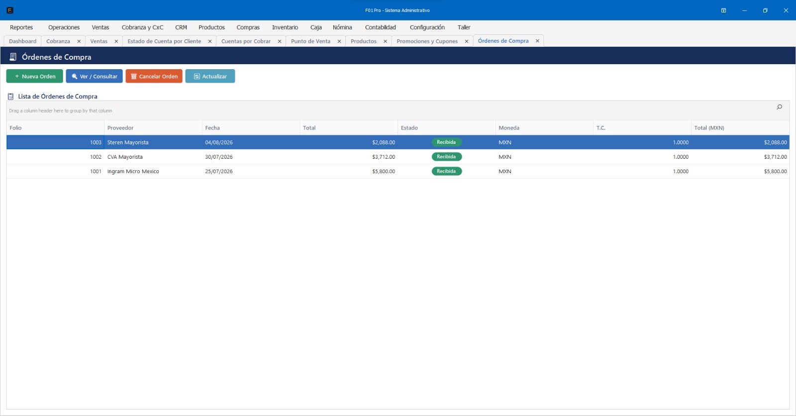This screenshot has height=416, width=796.
Task: Select the CVA Mayorista order row
Action: tap(398, 157)
